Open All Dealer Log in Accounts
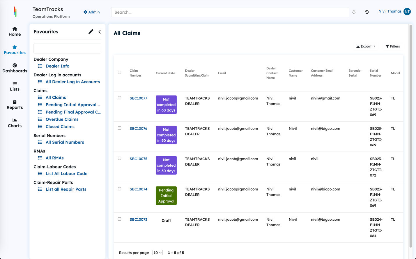Viewport: 416px width, 259px height. click(x=73, y=82)
